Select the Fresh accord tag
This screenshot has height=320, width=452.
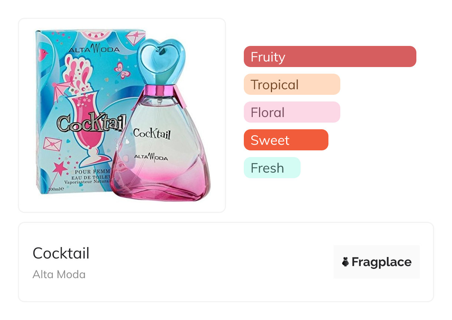coord(272,168)
